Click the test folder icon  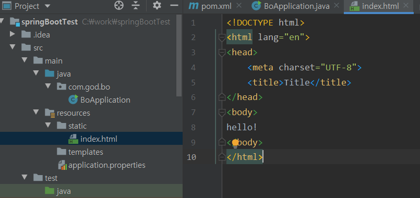pos(38,177)
